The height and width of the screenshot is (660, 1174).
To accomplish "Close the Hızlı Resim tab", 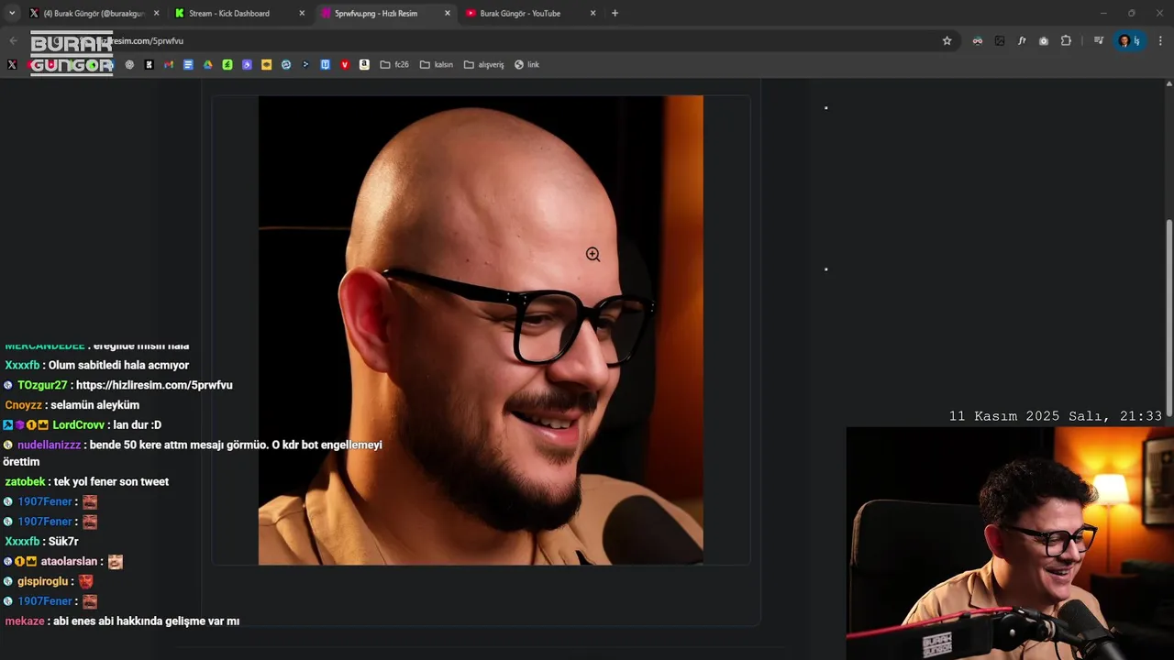I will point(448,13).
